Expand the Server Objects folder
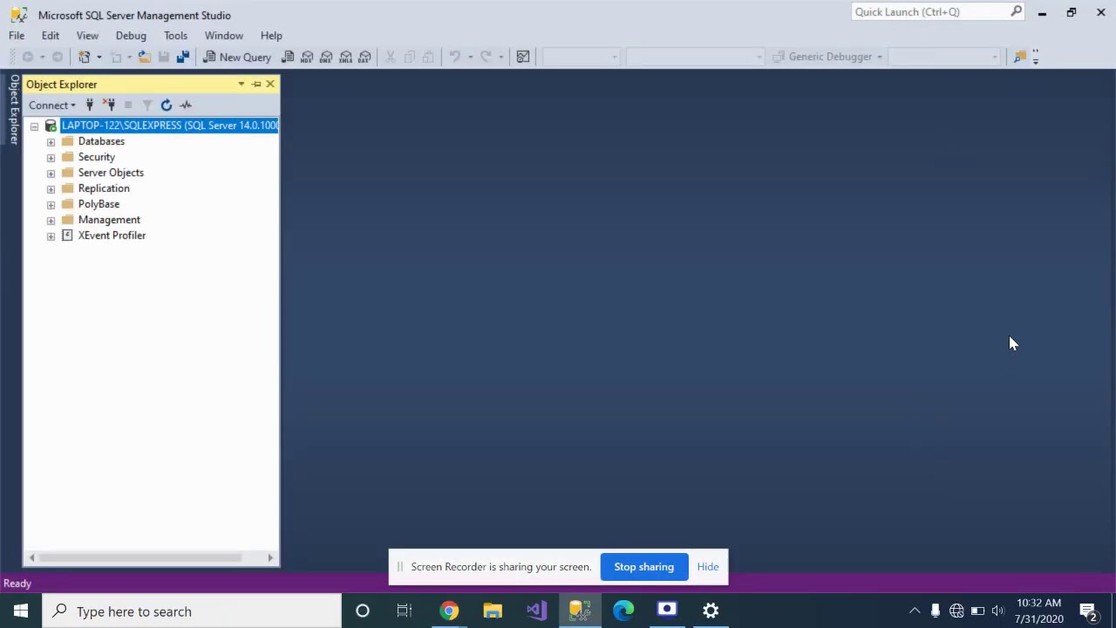Screen dimensions: 1116x628 coord(51,173)
